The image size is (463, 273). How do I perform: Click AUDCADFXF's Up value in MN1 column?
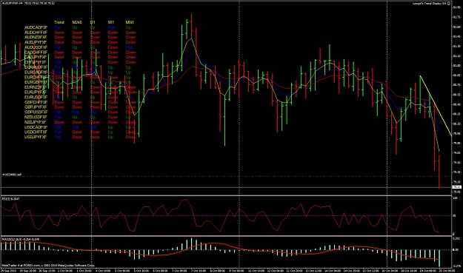click(128, 27)
